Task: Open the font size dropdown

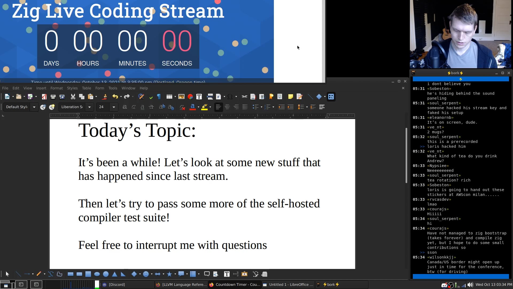Action: tap(114, 107)
